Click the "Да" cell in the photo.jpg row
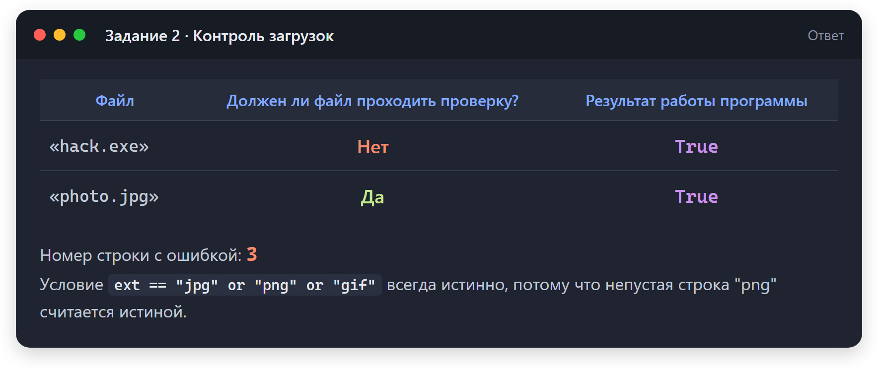This screenshot has height=369, width=878. 372,197
